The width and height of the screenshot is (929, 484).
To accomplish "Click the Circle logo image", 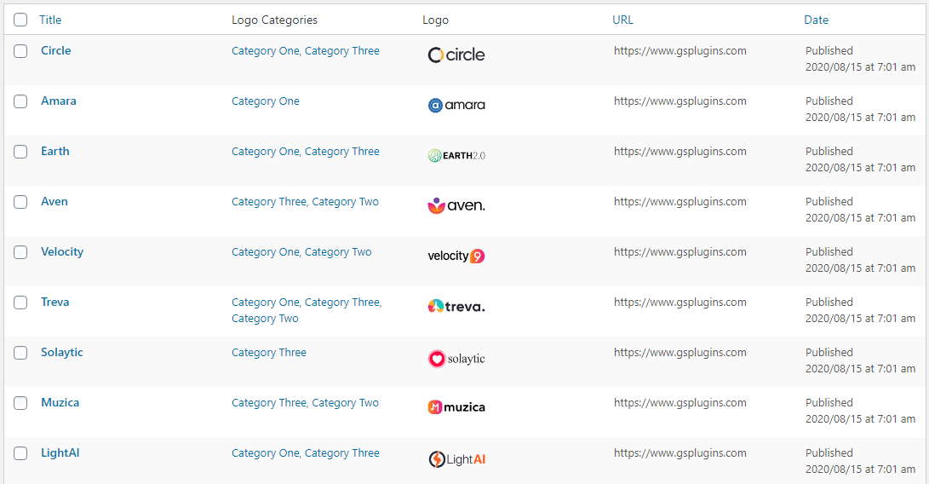I will 456,55.
